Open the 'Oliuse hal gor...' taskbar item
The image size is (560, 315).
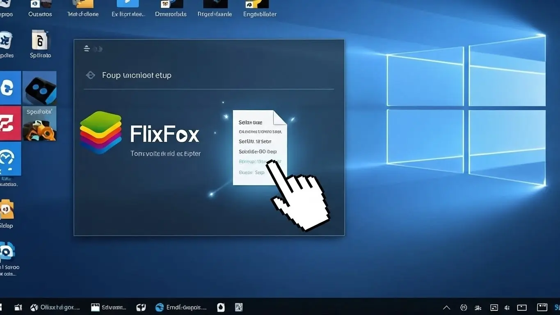coord(55,307)
